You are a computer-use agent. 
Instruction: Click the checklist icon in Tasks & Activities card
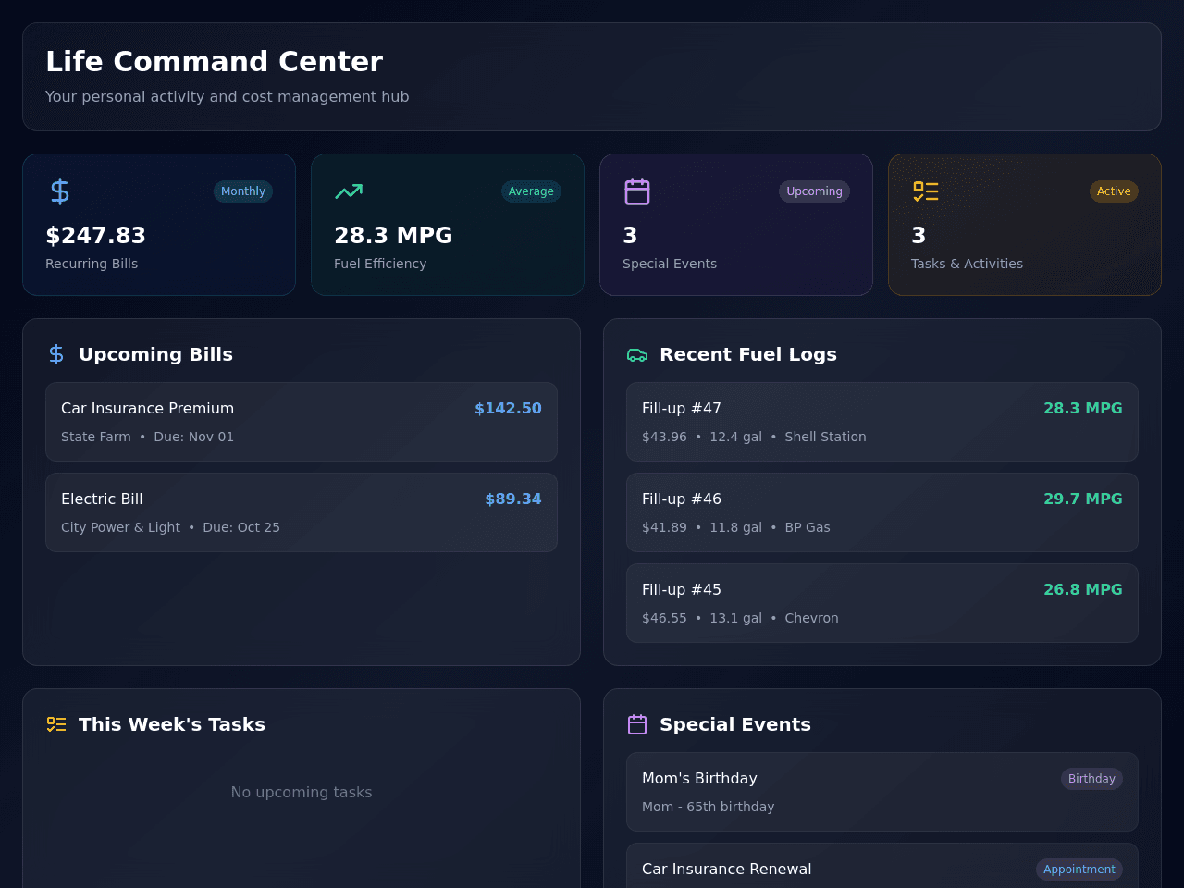click(x=926, y=191)
